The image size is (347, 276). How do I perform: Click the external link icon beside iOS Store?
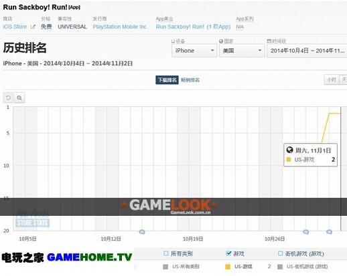click(x=33, y=27)
